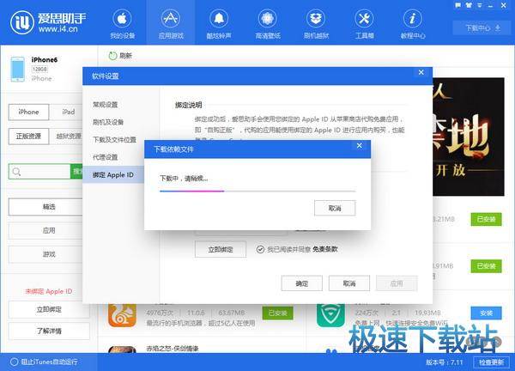Image resolution: width=515 pixels, height=371 pixels.
Task: Open 免责条款 disclaimer link
Action: pyautogui.click(x=324, y=249)
